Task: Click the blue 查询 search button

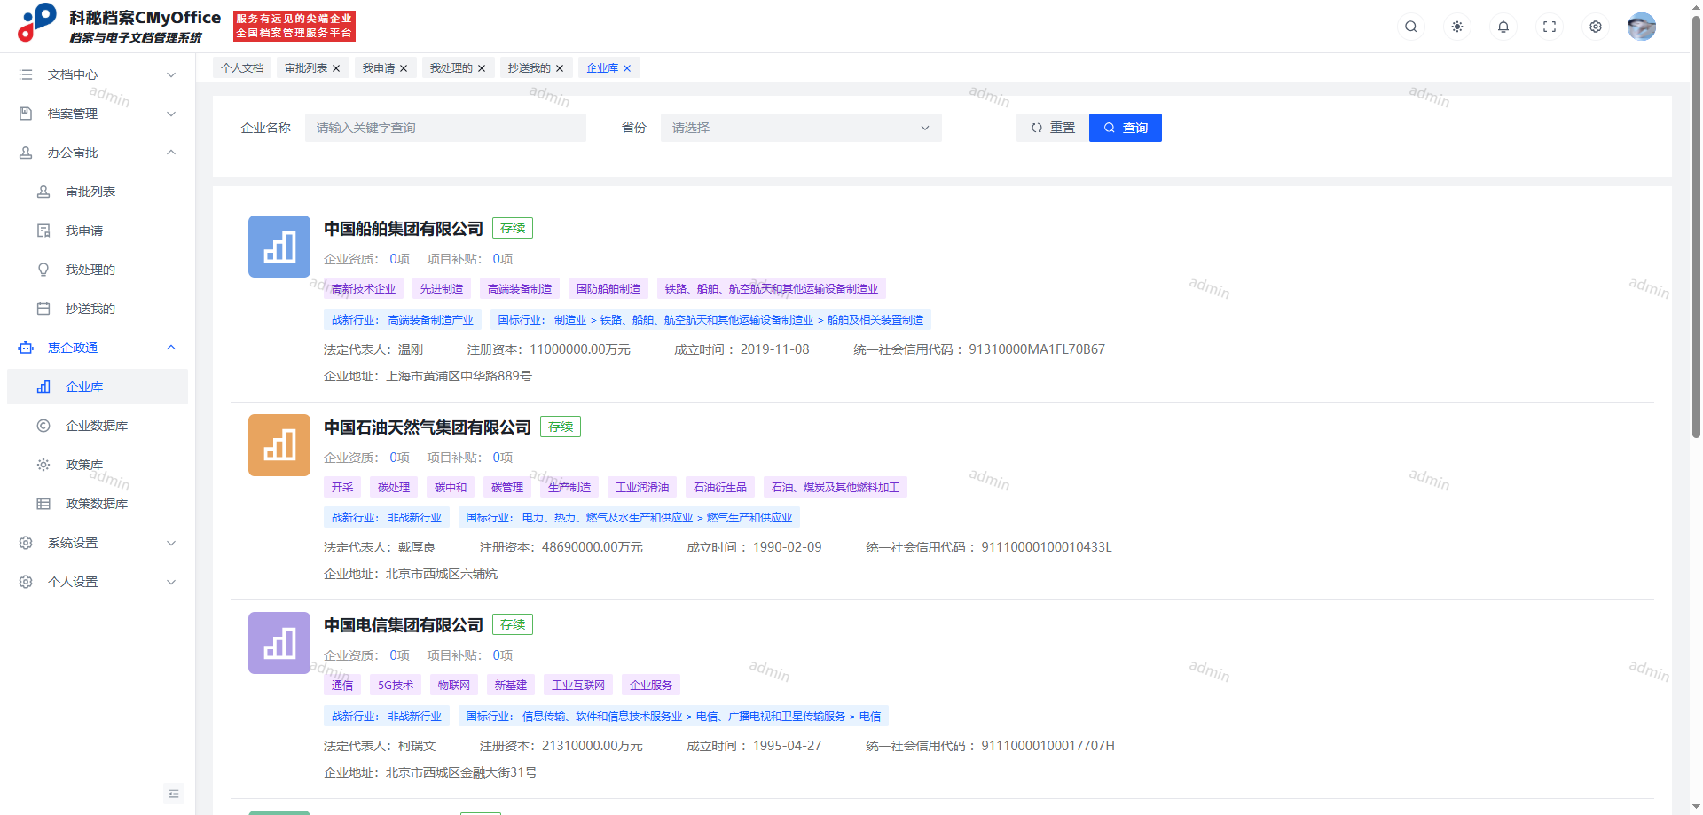Action: pos(1126,128)
